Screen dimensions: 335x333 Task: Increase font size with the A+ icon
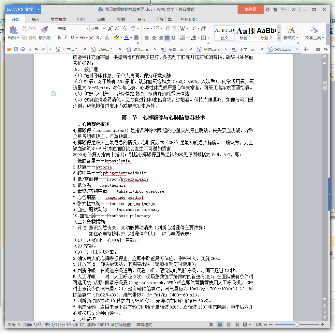point(110,28)
